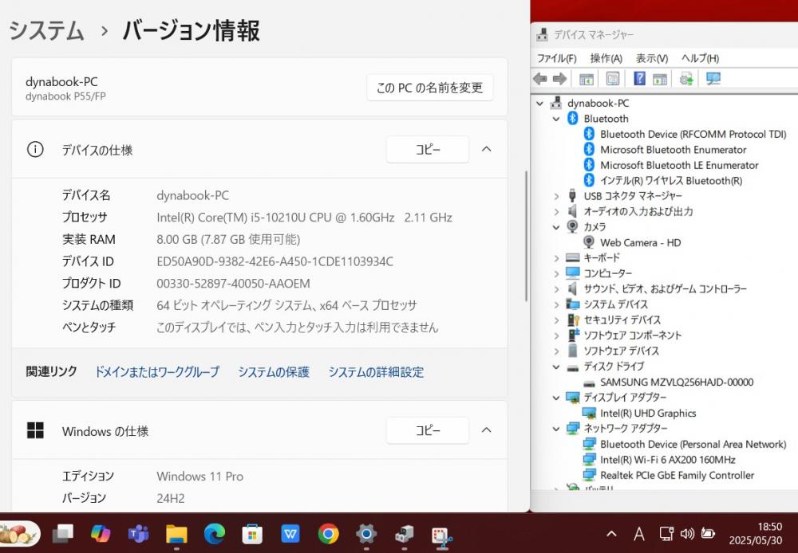The height and width of the screenshot is (553, 798).
Task: Click the IME input mode 'A' indicator
Action: [x=638, y=534]
